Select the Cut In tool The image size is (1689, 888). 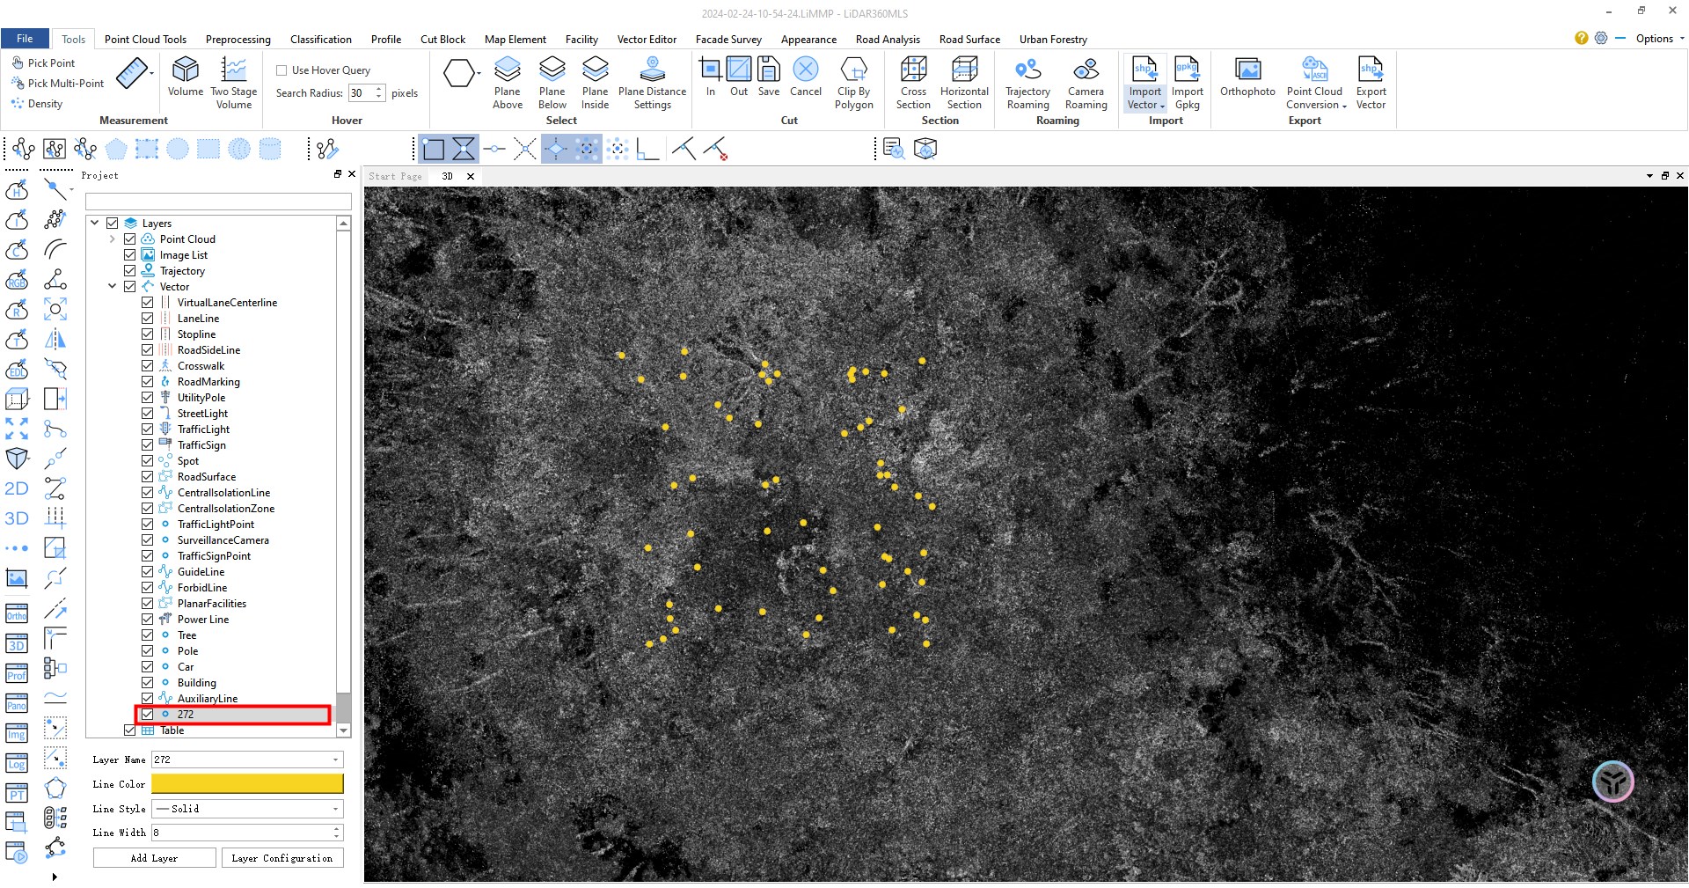pyautogui.click(x=710, y=77)
